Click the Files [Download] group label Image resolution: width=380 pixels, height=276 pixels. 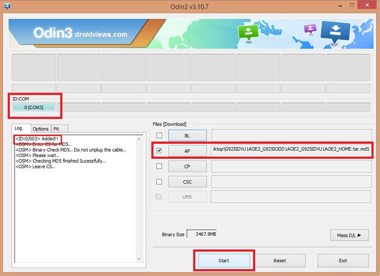pos(170,124)
